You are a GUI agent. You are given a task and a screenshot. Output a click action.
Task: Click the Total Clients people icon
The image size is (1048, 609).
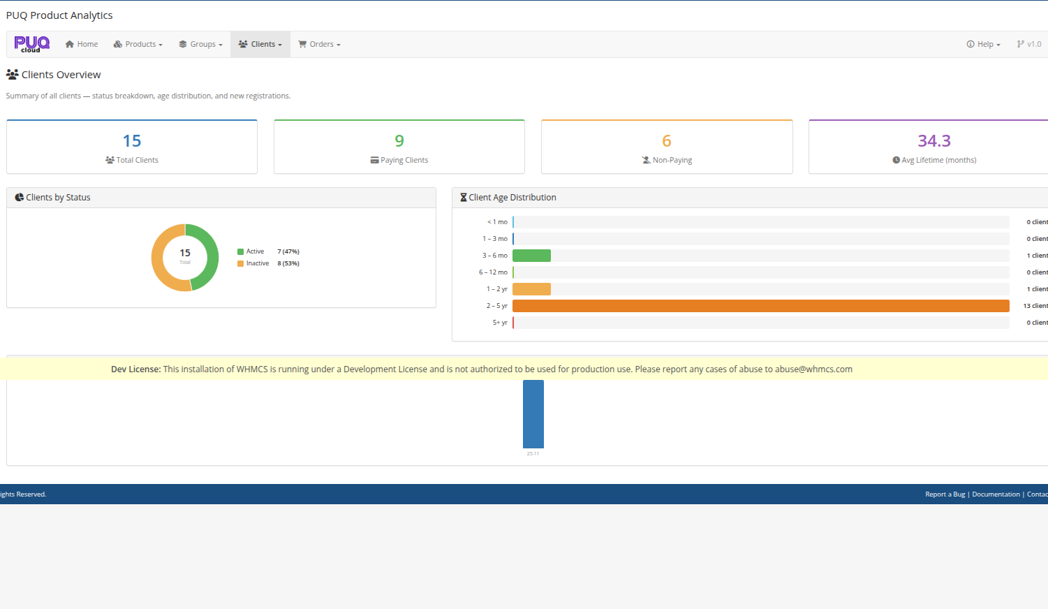pos(110,160)
